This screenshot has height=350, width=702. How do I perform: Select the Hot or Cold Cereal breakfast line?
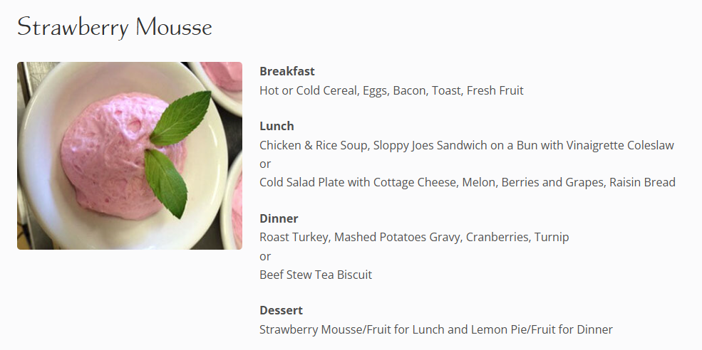(391, 90)
